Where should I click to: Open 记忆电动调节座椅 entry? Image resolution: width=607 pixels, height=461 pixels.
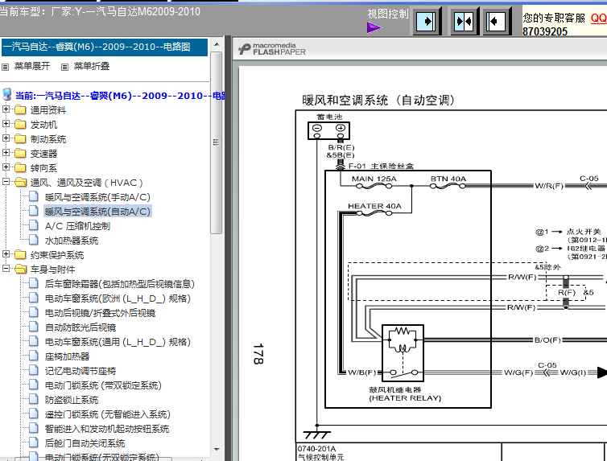(81, 371)
